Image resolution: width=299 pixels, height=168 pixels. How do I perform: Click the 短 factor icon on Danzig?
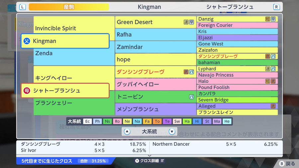[x=267, y=19]
